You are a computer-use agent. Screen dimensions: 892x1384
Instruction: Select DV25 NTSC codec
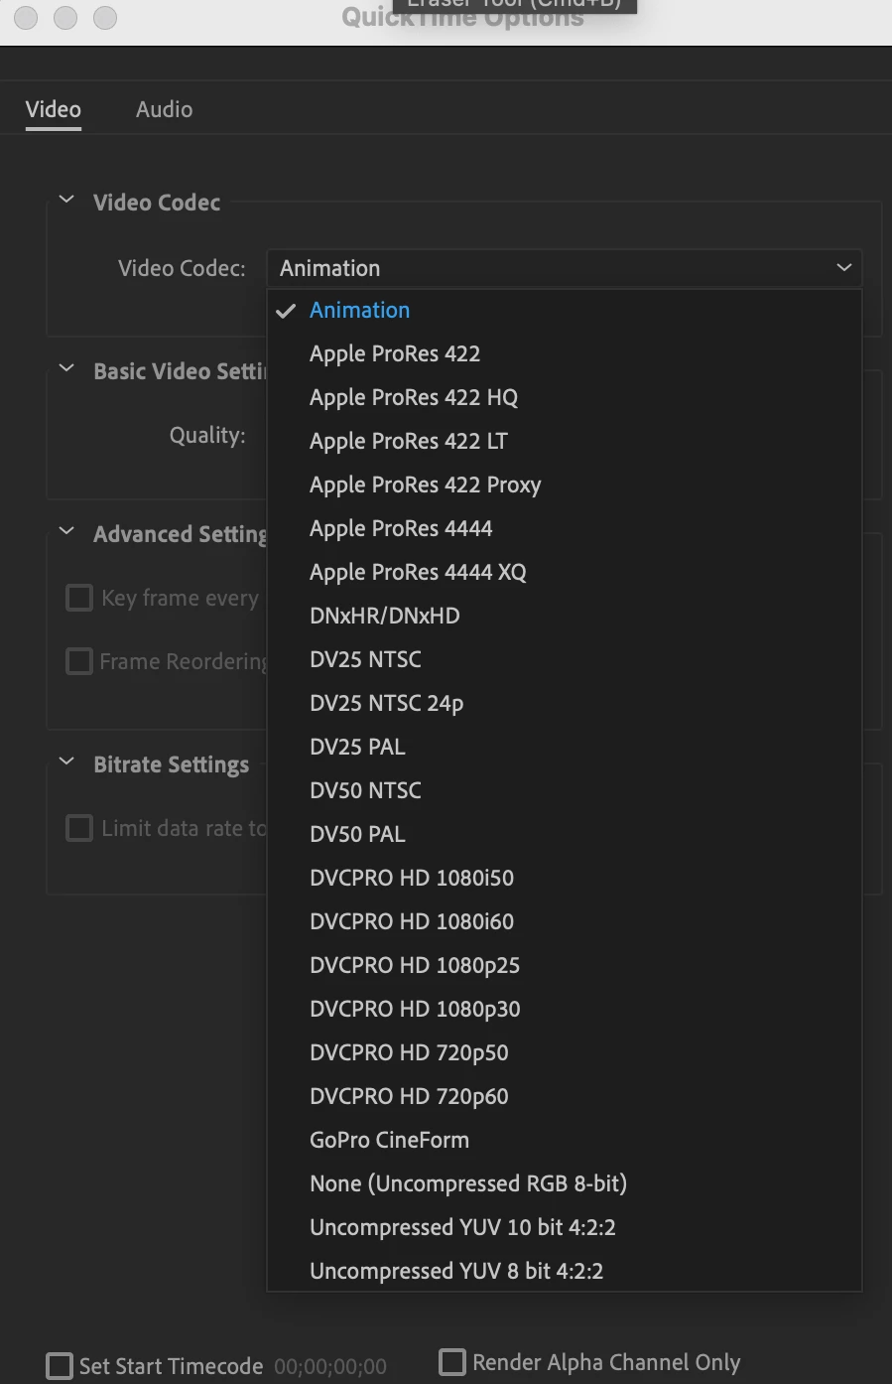click(x=564, y=659)
